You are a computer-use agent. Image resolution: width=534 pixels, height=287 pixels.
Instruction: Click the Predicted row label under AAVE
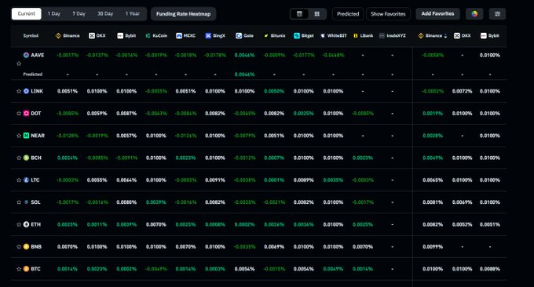click(x=33, y=74)
